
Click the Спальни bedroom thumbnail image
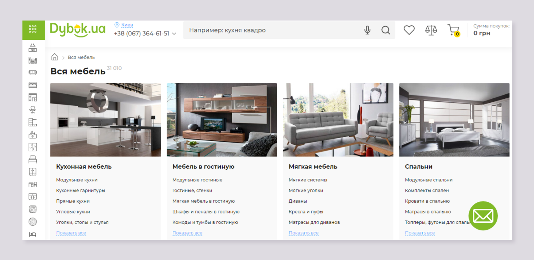(454, 120)
